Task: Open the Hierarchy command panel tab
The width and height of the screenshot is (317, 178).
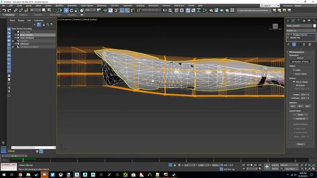Action: pos(298,21)
